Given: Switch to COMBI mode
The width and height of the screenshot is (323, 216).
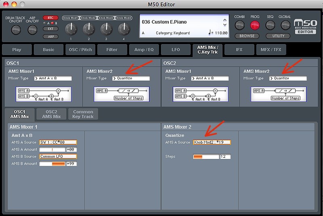Looking at the screenshot, I should pyautogui.click(x=239, y=25).
